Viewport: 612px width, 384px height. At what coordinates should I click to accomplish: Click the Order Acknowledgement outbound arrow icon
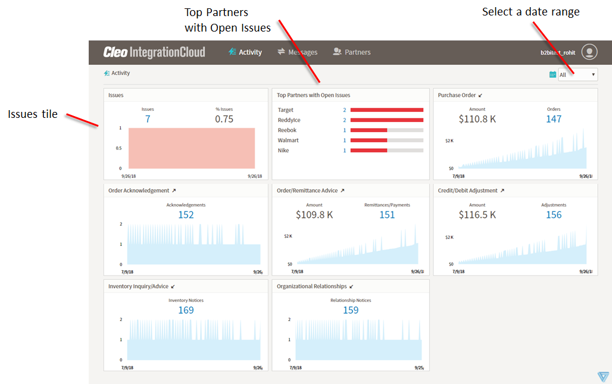pyautogui.click(x=174, y=191)
